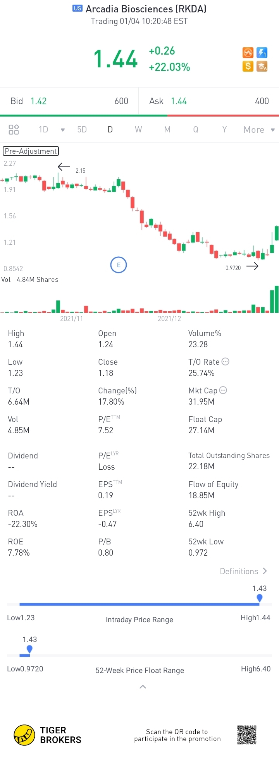The image size is (279, 774).
Task: Select the W weekly chart tab
Action: click(138, 129)
